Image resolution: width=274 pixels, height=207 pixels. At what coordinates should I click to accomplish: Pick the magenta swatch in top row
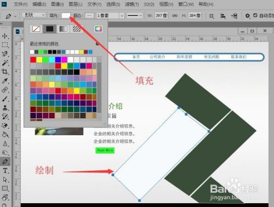pos(64,60)
